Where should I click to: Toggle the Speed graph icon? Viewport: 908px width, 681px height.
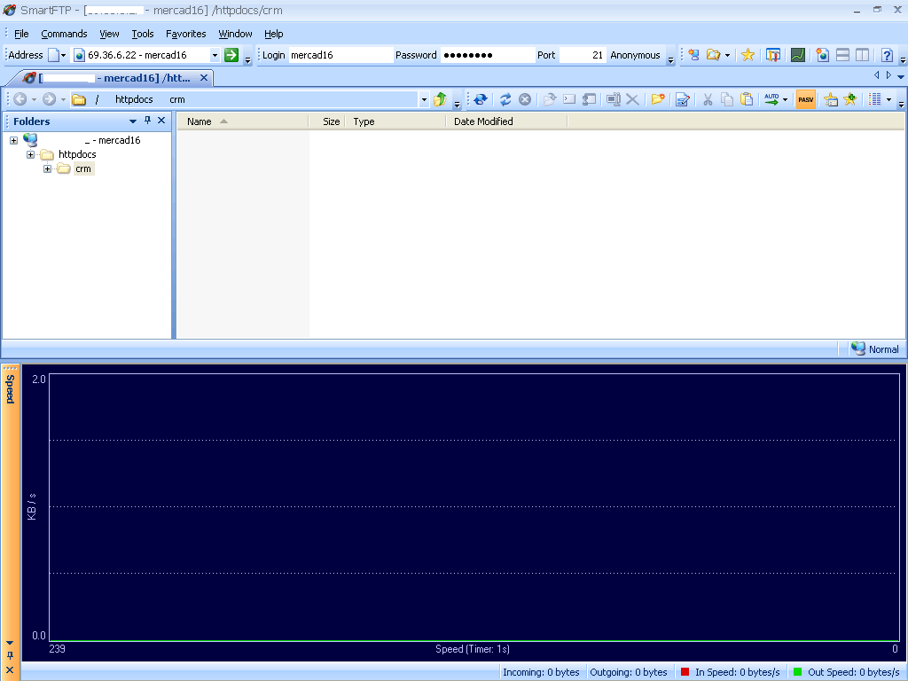coord(798,55)
